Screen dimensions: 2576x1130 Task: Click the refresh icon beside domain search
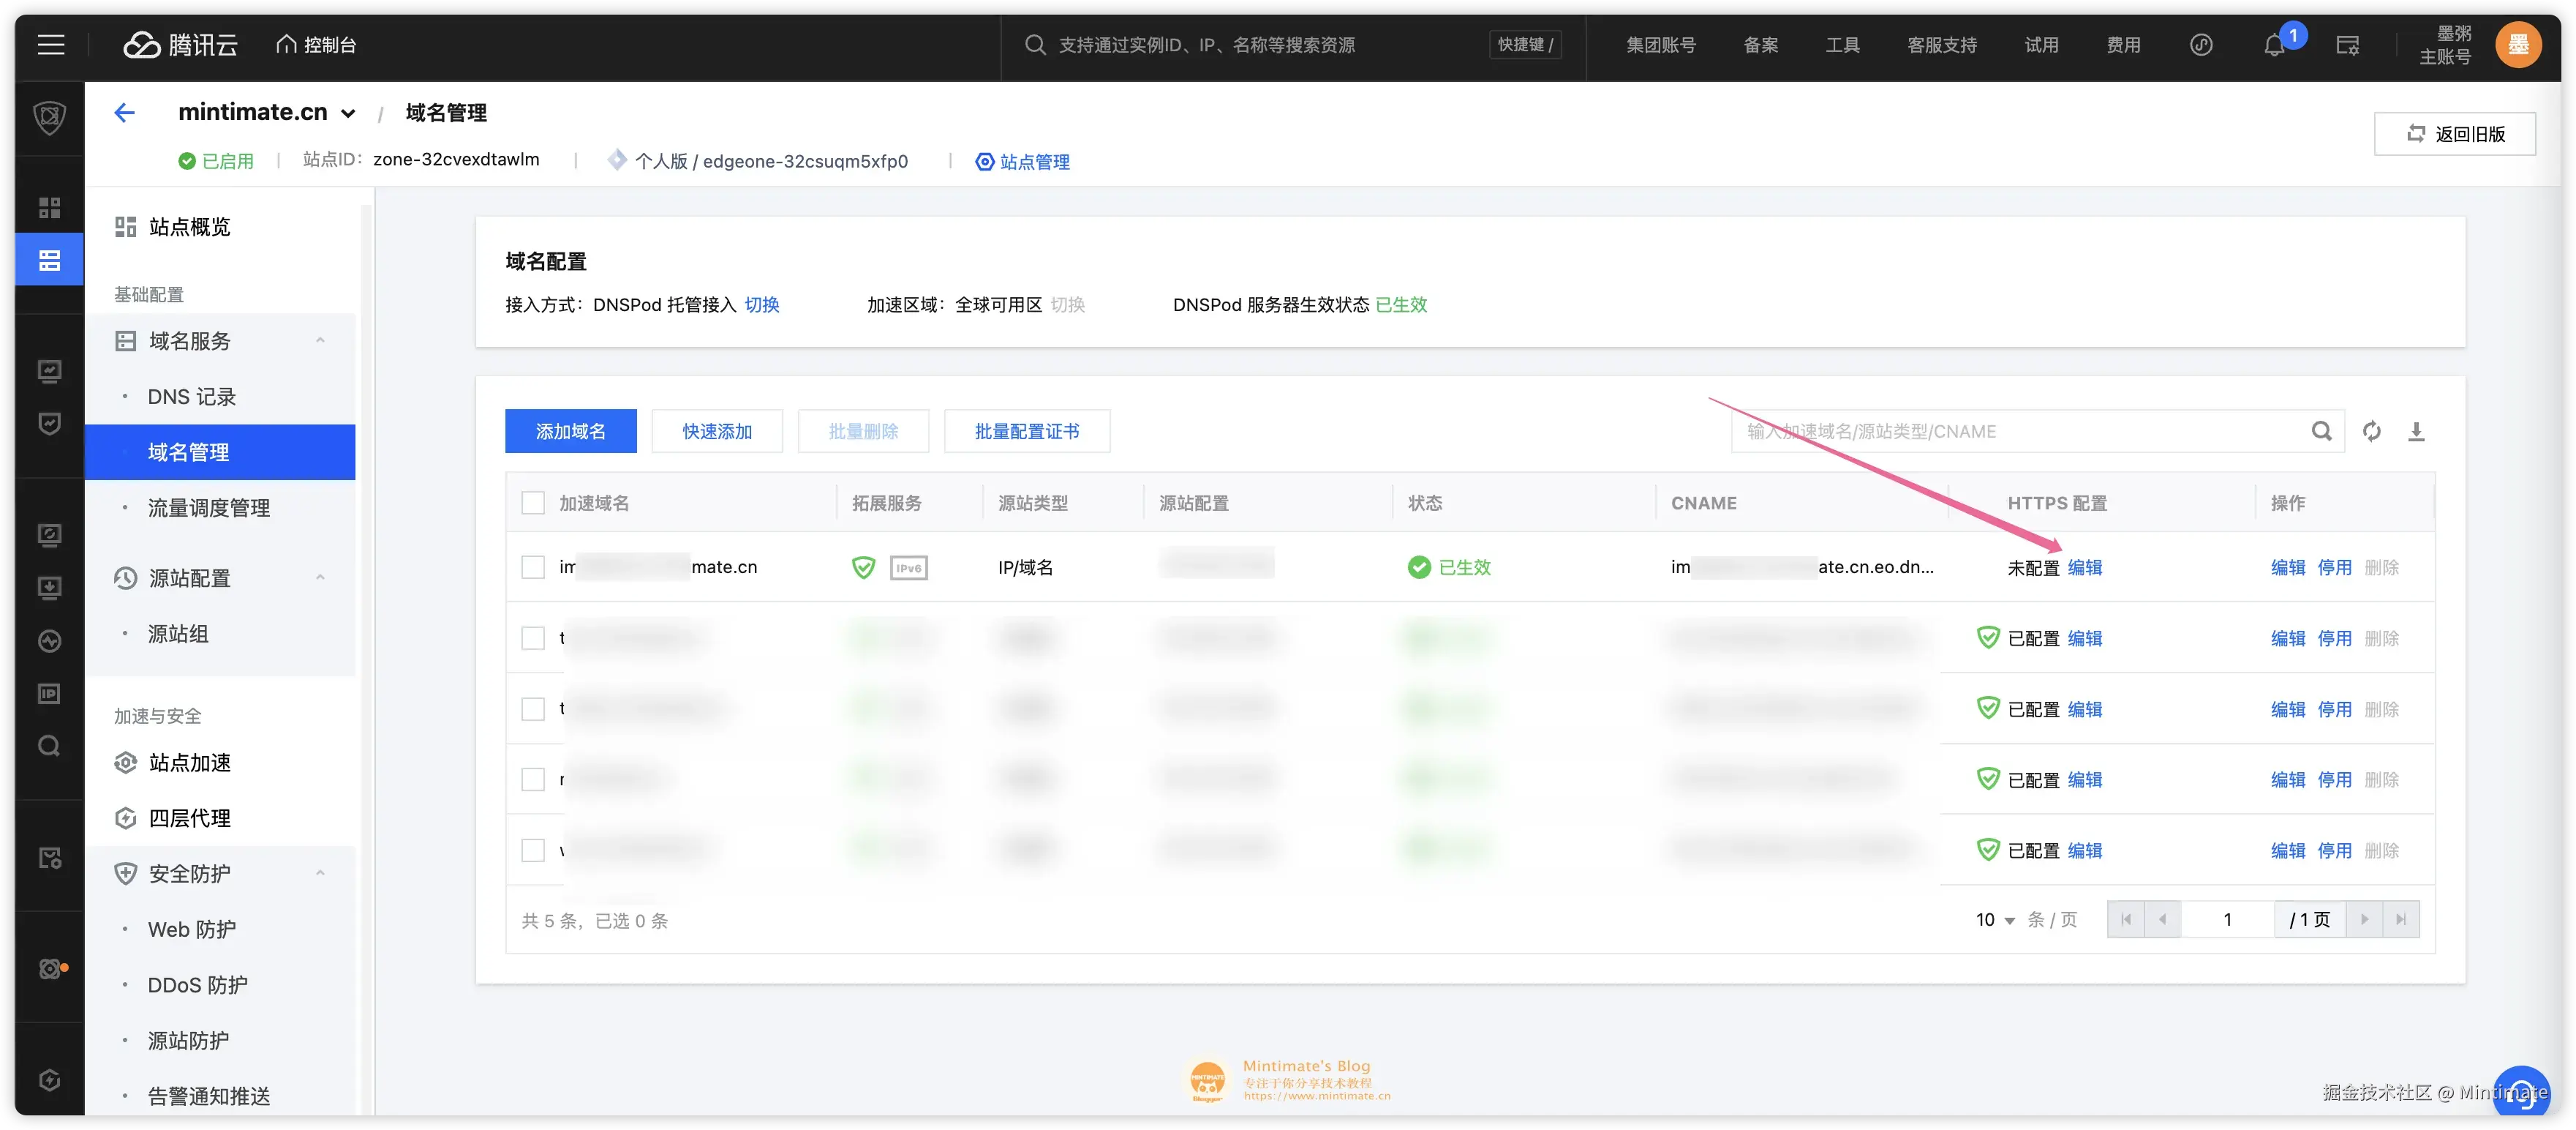point(2371,431)
